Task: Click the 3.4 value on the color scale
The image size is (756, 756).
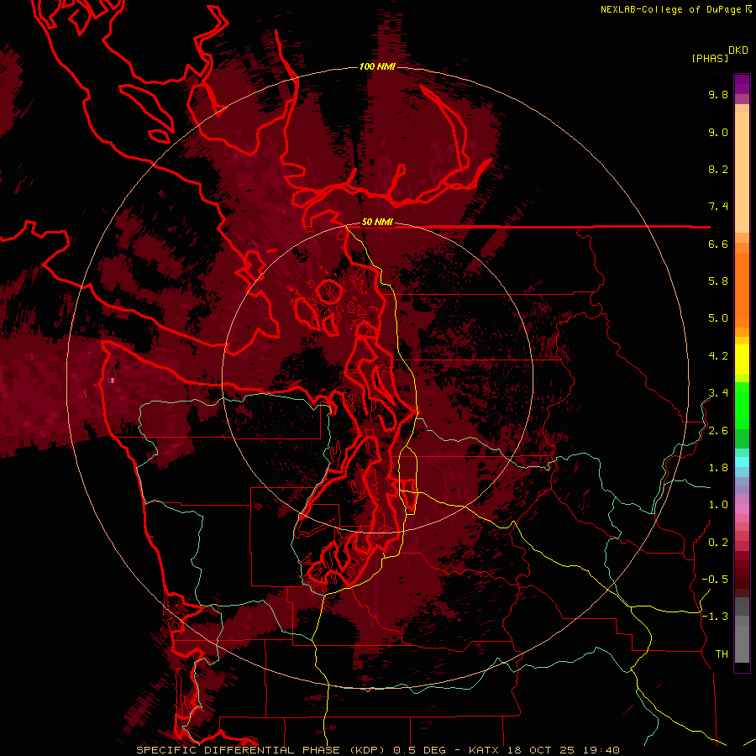Action: click(718, 393)
